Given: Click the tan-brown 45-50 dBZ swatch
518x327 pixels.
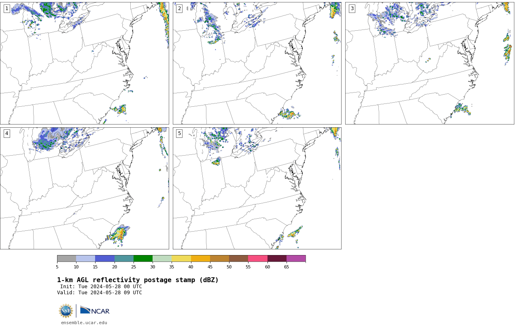Looking at the screenshot, I should (x=219, y=259).
